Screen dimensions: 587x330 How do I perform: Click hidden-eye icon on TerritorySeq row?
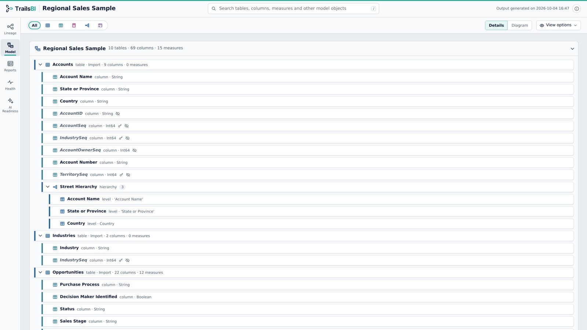pyautogui.click(x=128, y=175)
